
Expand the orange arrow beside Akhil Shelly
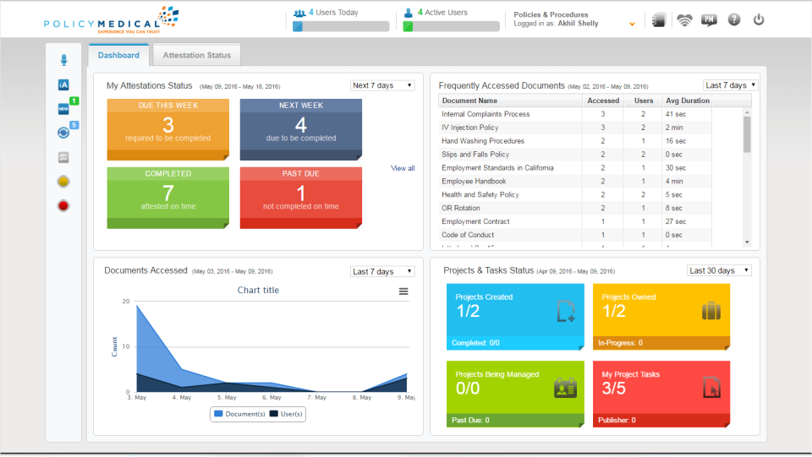(x=632, y=24)
